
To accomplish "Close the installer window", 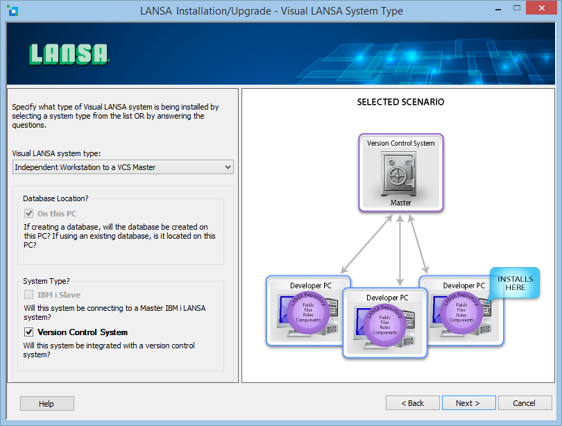I will tap(541, 8).
